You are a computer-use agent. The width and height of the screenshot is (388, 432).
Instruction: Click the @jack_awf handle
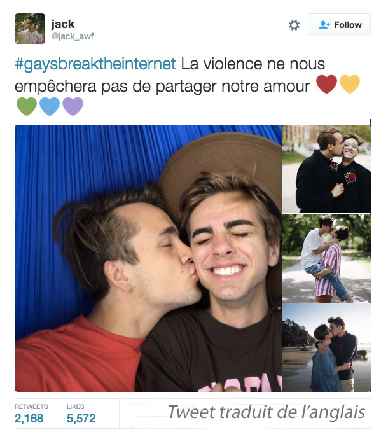[73, 36]
